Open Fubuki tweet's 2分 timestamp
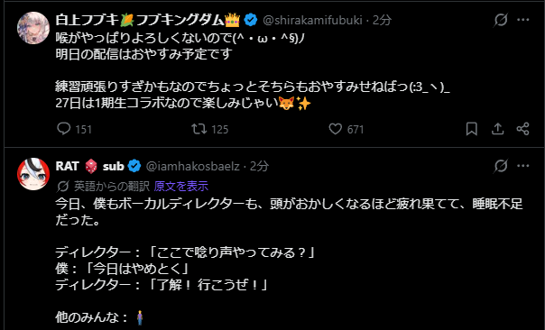545x330 pixels. pos(382,20)
